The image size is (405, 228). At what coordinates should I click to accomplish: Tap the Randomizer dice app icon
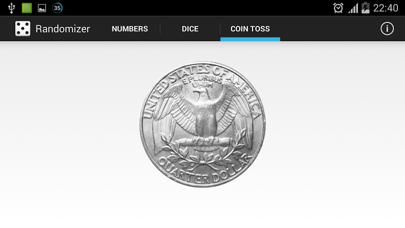point(23,28)
